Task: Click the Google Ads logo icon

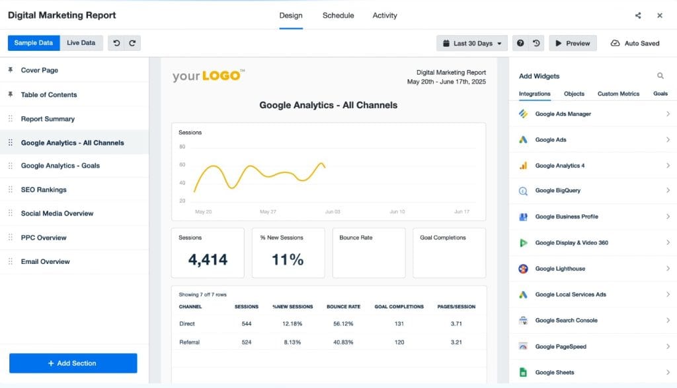Action: click(x=523, y=140)
